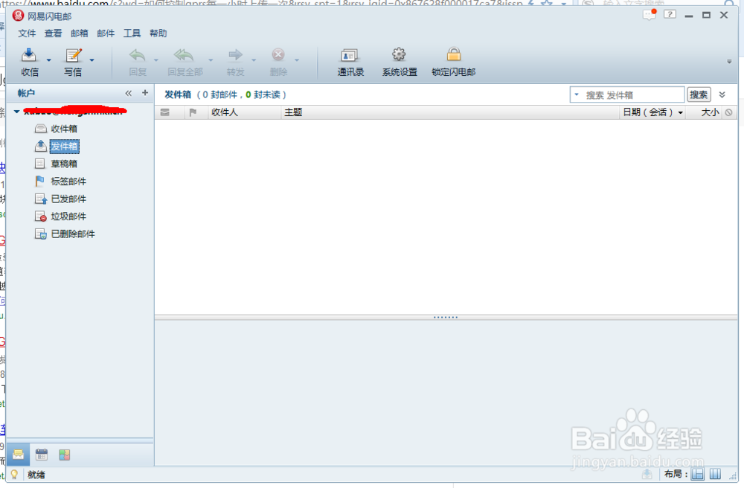The height and width of the screenshot is (488, 744).
Task: Open the 日期（会话）sort dropdown
Action: (681, 113)
